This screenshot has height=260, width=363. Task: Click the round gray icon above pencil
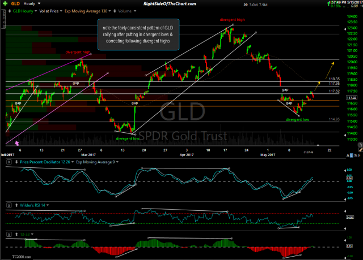point(360,145)
